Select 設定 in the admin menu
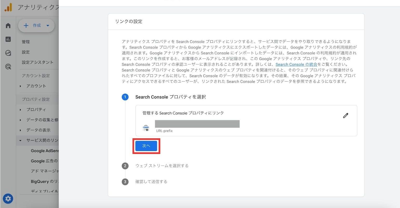Image resolution: width=400 pixels, height=208 pixels. point(26,52)
